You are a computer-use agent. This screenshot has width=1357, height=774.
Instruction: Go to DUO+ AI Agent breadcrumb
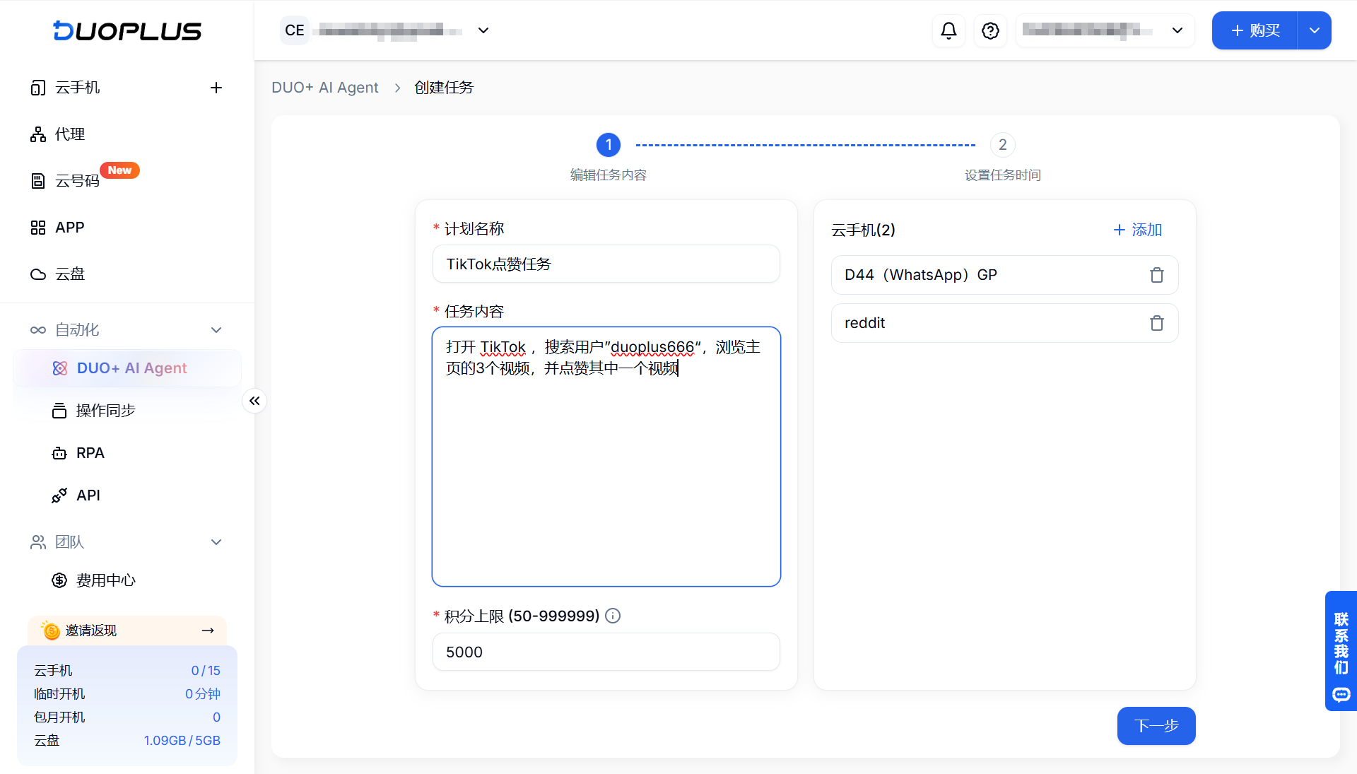pyautogui.click(x=325, y=88)
